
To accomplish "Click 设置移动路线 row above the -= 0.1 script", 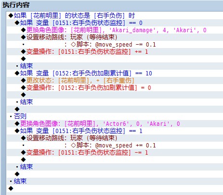I will point(115,37).
